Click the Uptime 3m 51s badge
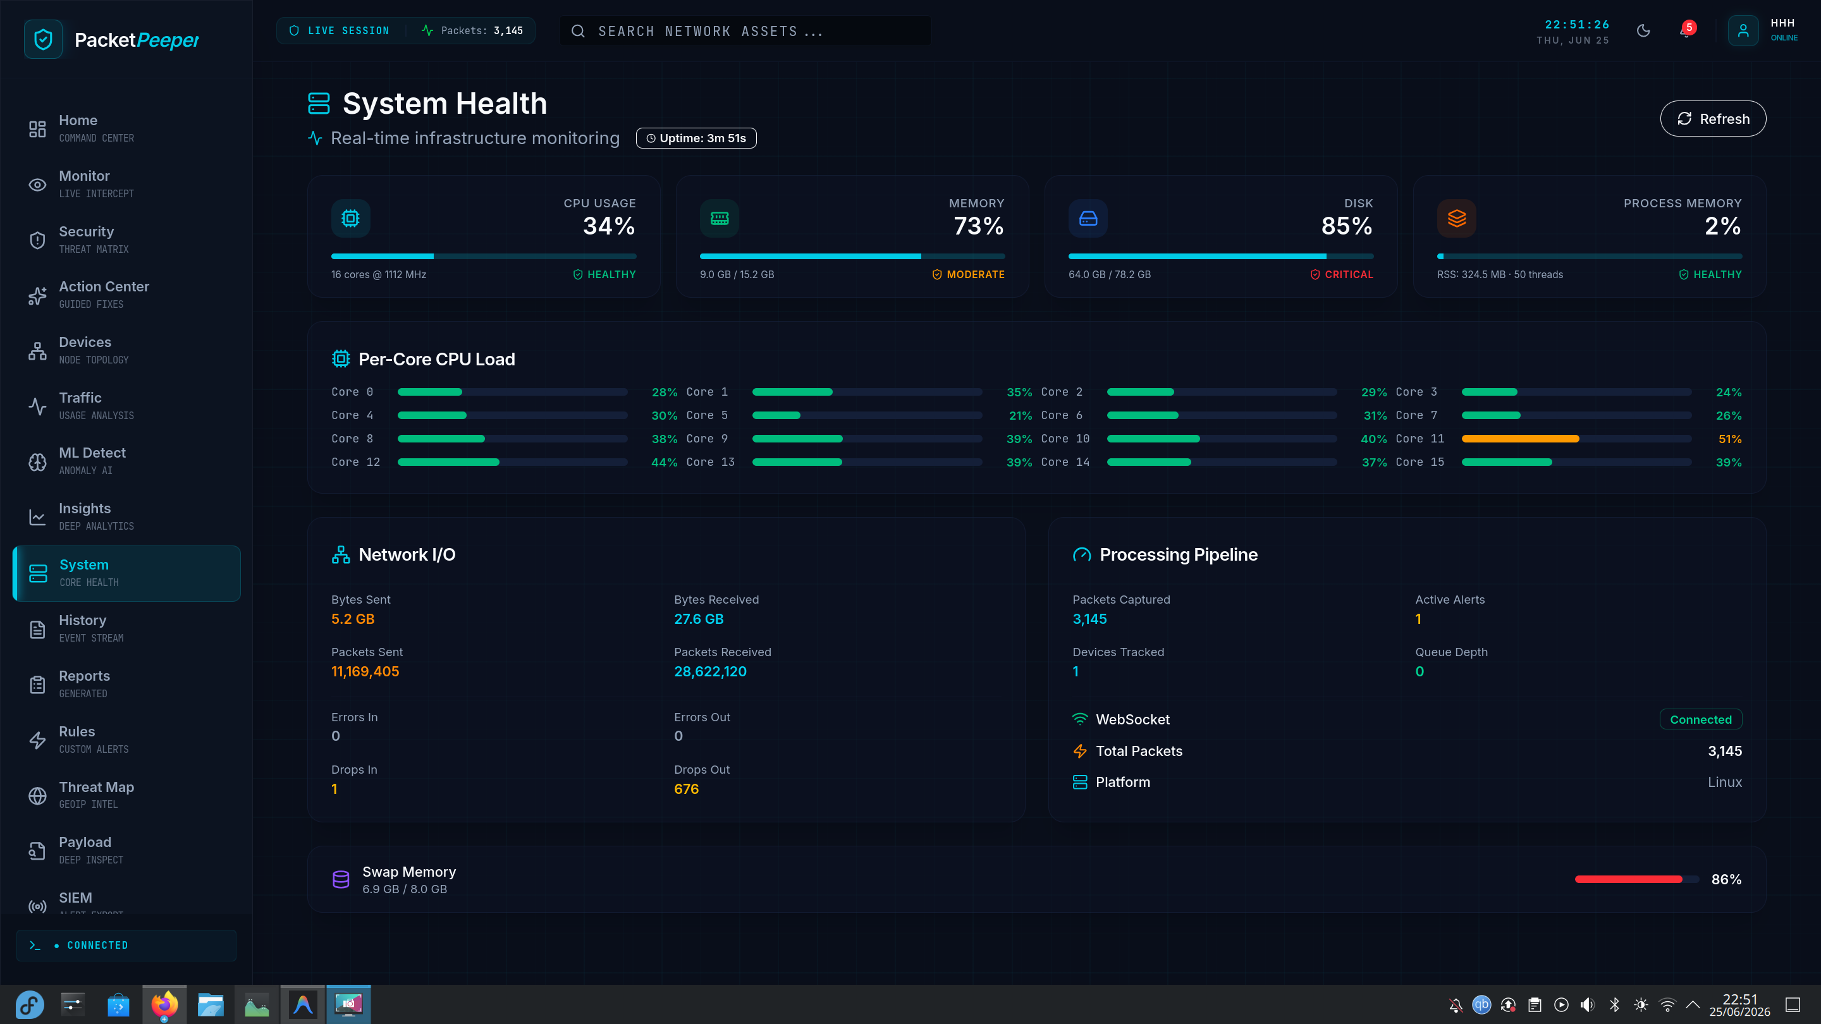The width and height of the screenshot is (1821, 1024). pos(696,138)
